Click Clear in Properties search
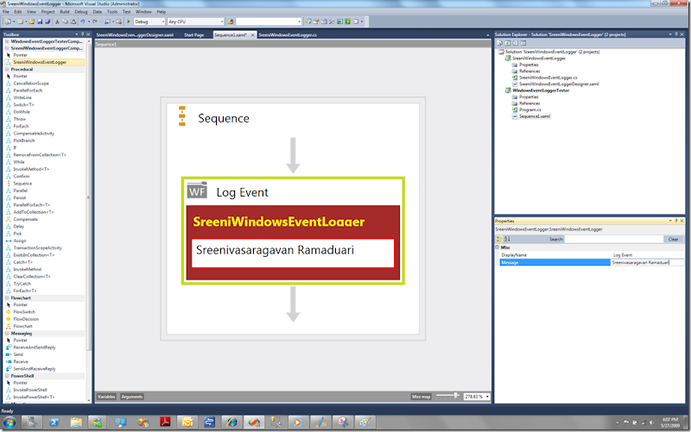The height and width of the screenshot is (432, 691). 674,240
